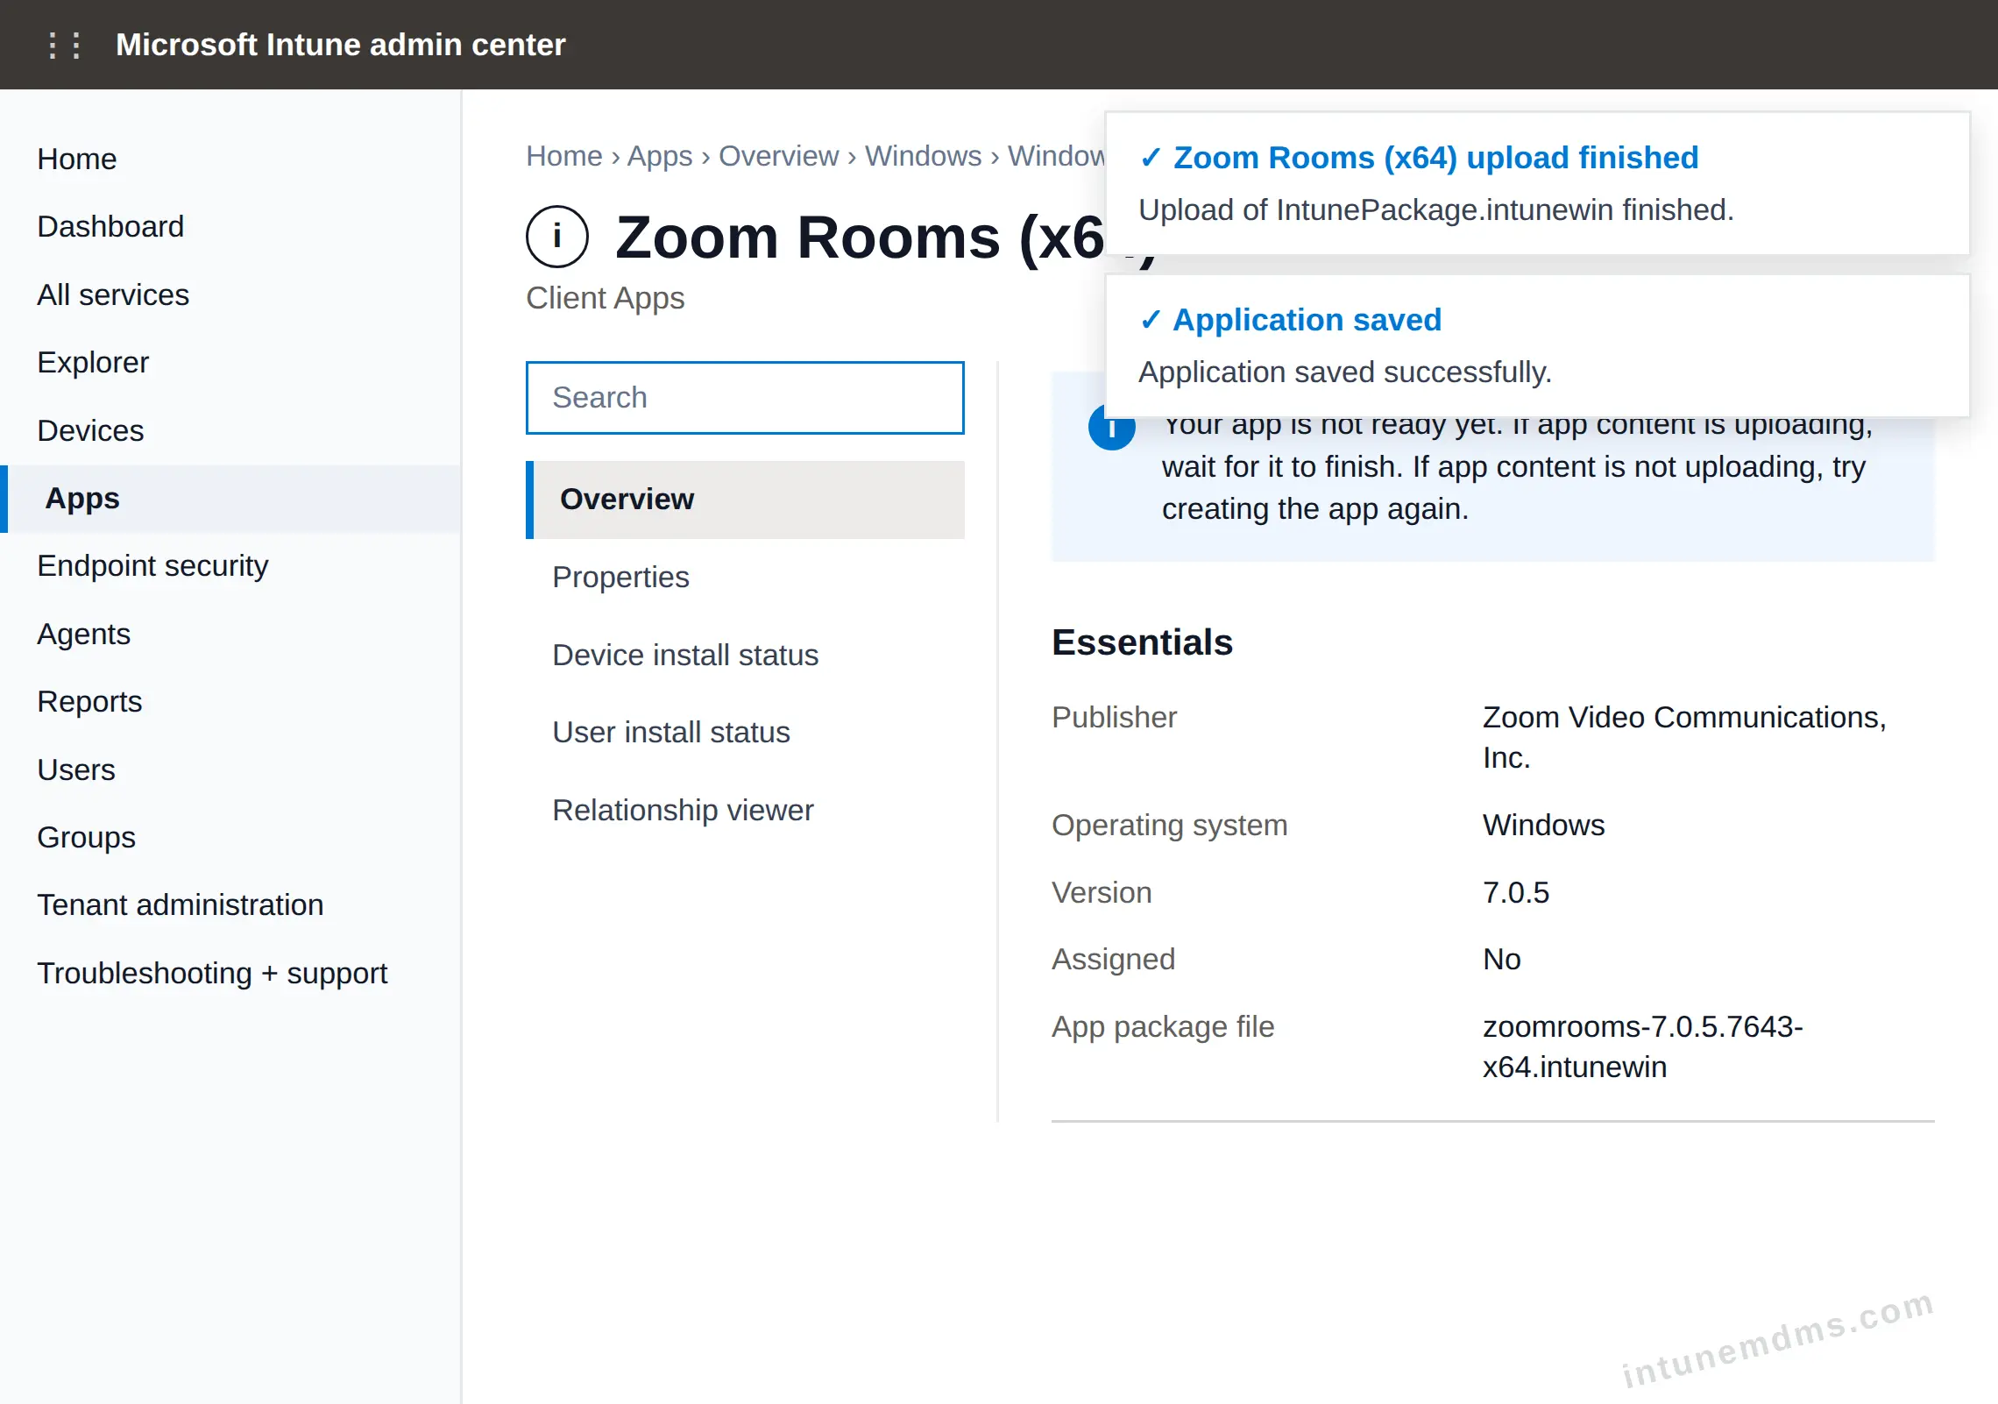
Task: Select the Publisher value Zoom Video Communications, Inc.
Action: 1683,737
